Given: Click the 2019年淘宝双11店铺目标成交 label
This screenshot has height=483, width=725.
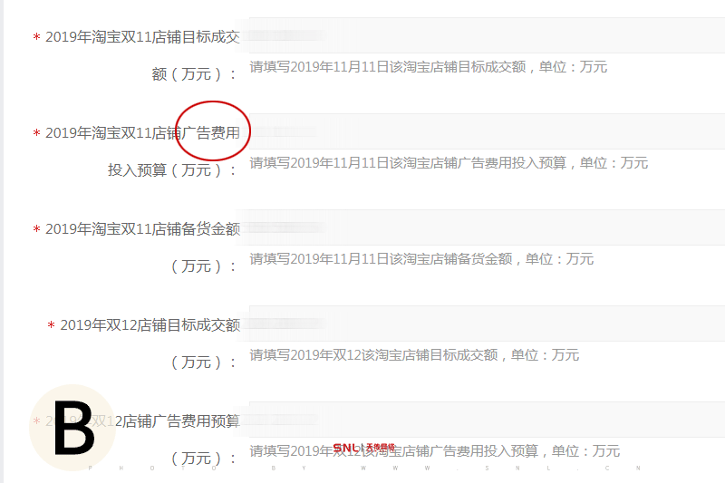Looking at the screenshot, I should point(142,37).
